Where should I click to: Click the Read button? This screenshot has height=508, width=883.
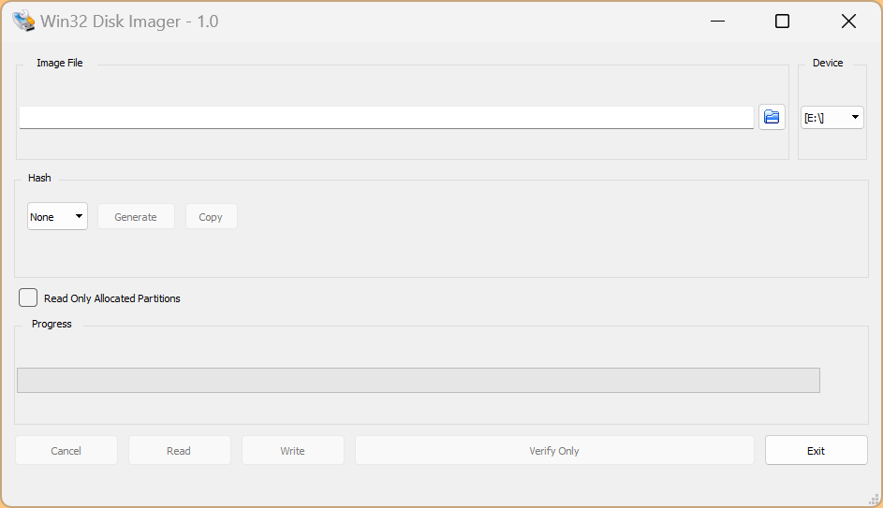[x=179, y=450]
